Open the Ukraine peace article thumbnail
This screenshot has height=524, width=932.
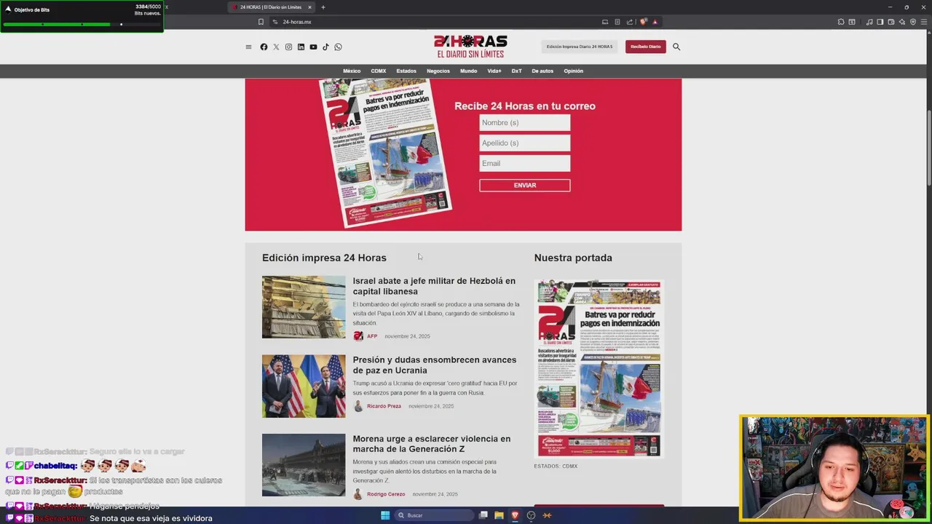304,386
